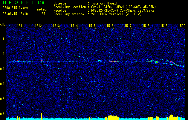This screenshot has height=120, width=188.
Task: Click the 1512 time axis label
Action: [x=38, y=25]
